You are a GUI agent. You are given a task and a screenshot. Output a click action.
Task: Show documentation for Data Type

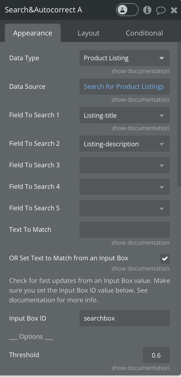pos(140,71)
